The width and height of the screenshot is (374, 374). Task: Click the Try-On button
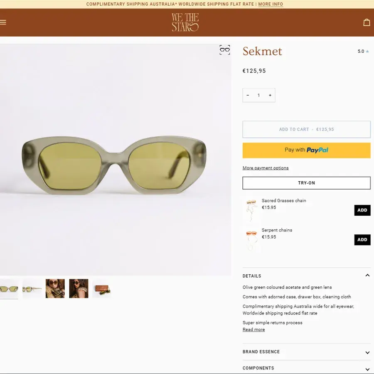tap(306, 183)
